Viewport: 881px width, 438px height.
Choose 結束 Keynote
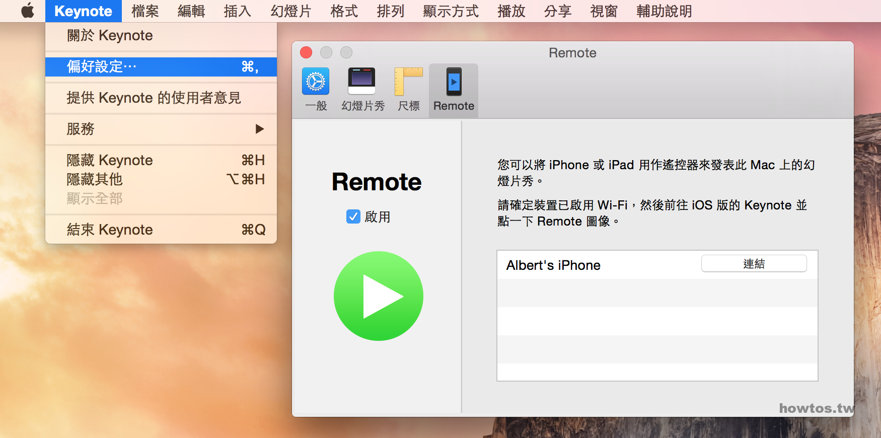(x=161, y=230)
